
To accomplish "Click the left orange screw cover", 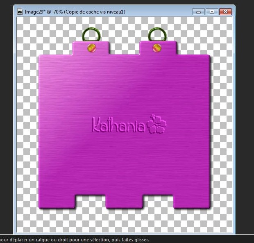I will (92, 48).
